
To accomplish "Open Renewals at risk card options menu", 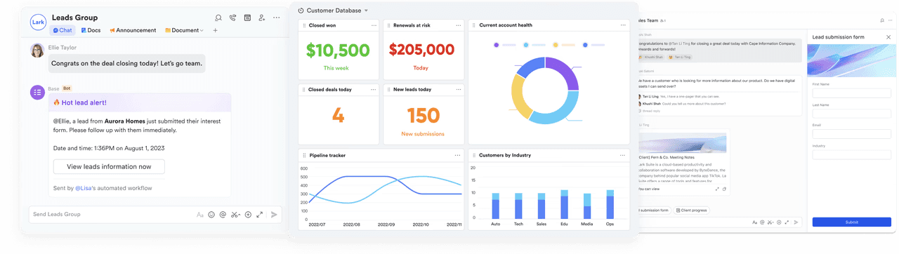I will (459, 25).
